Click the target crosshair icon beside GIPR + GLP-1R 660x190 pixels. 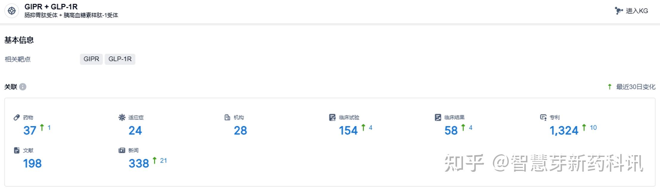12,11
